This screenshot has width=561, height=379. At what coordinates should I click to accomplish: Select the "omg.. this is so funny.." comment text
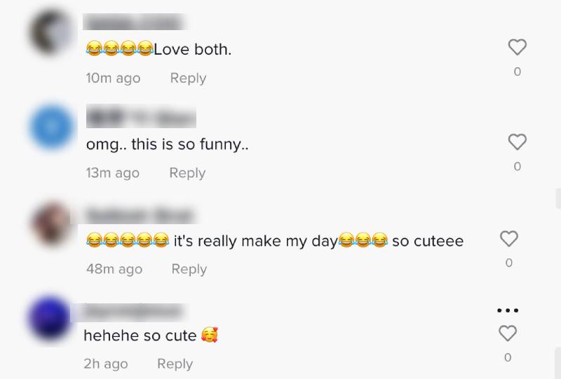167,145
